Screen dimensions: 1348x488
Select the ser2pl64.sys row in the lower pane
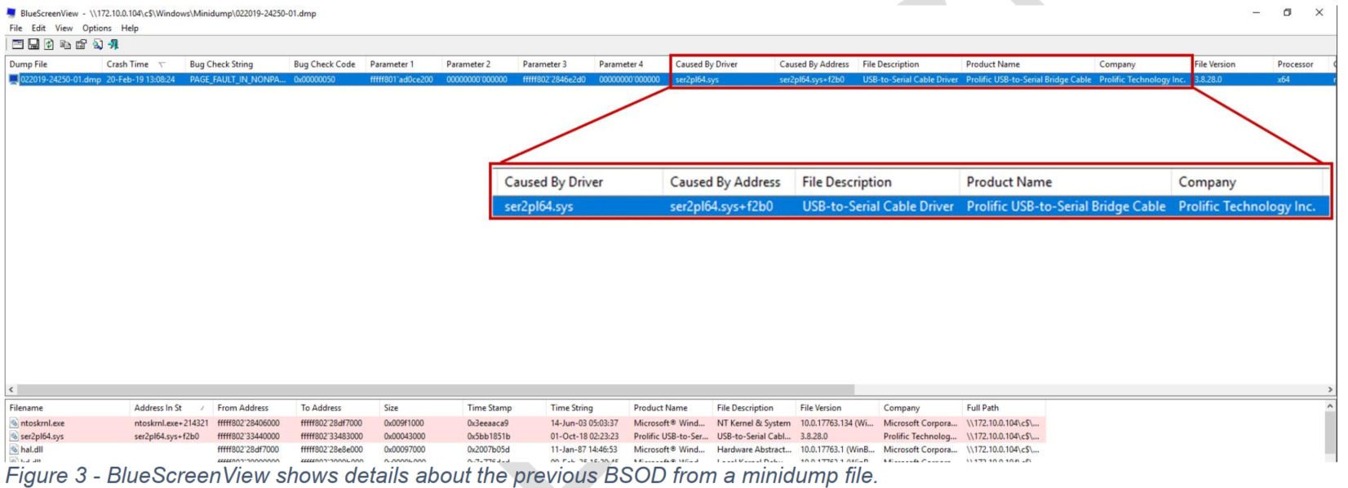coord(526,437)
